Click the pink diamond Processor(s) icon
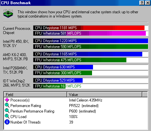 (7, 100)
